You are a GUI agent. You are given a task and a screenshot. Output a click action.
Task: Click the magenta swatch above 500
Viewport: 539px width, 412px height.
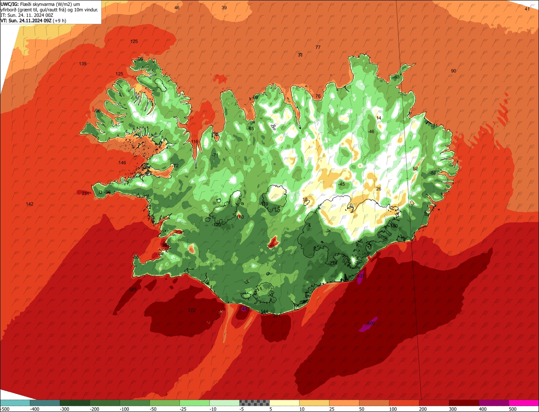pos(524,403)
